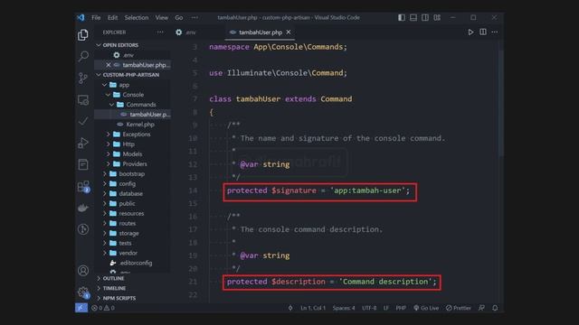Screen dimensions: 579x325
Task: Open the Edit menu
Action: click(x=112, y=18)
